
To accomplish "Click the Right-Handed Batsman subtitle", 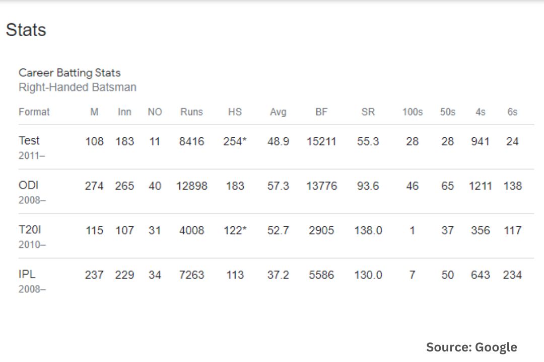I will coord(78,87).
